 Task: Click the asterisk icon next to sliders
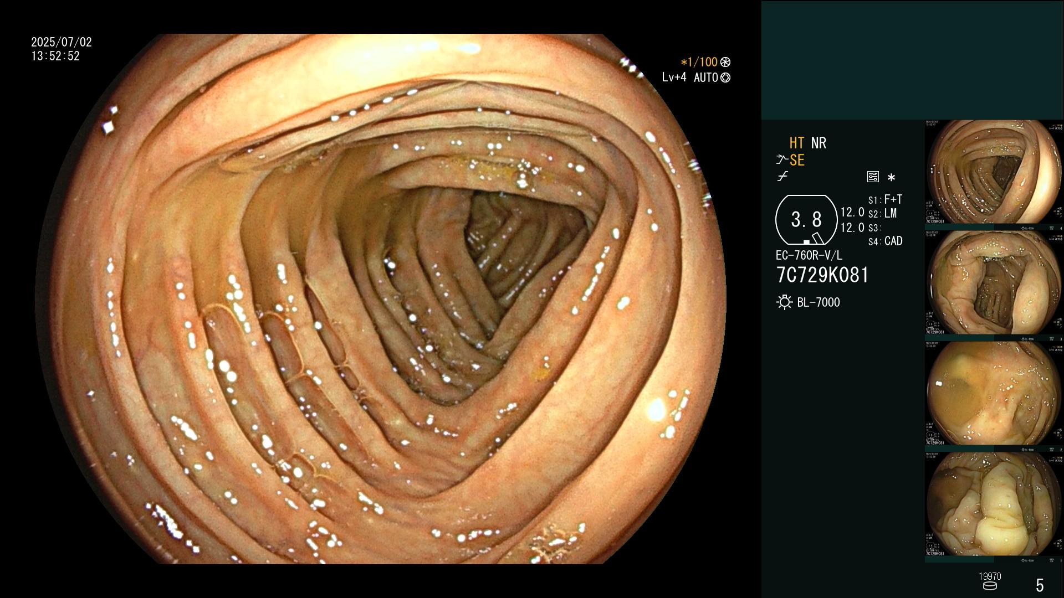pos(891,178)
